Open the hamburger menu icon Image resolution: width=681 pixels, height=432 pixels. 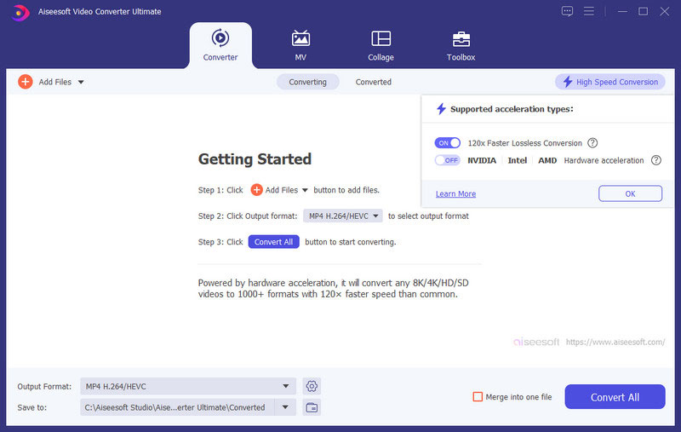[589, 11]
